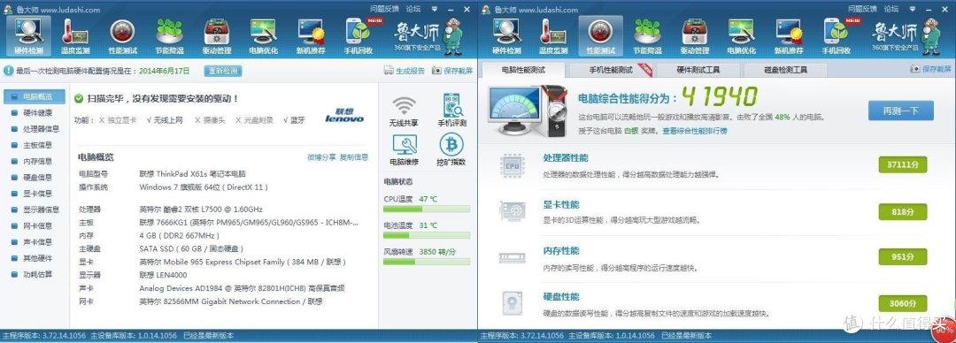
Task: Open 驱动管理 in the right window toolbar
Action: pos(695,36)
